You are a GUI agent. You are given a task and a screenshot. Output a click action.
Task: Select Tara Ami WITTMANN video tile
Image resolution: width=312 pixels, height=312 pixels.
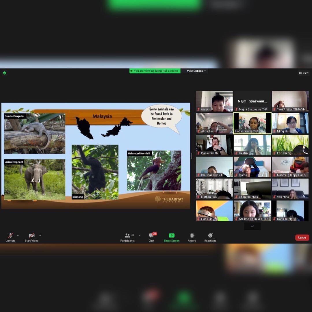290,101
